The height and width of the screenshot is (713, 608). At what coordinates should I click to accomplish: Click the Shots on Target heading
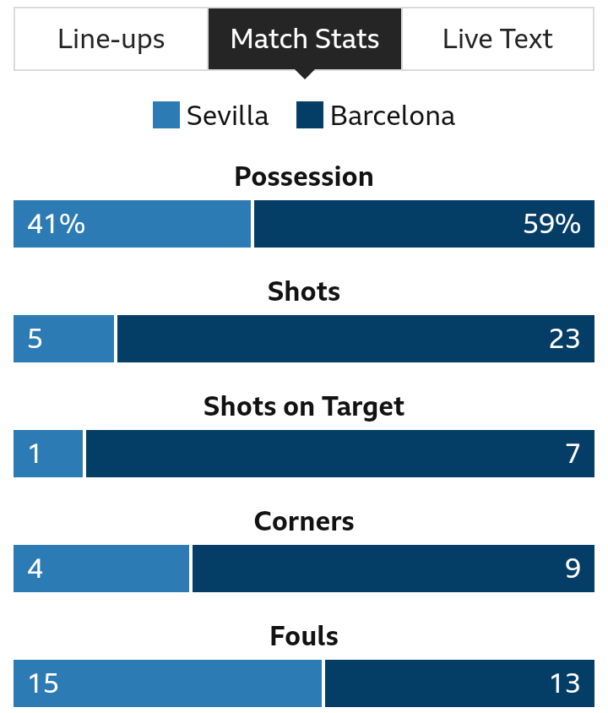tap(304, 406)
